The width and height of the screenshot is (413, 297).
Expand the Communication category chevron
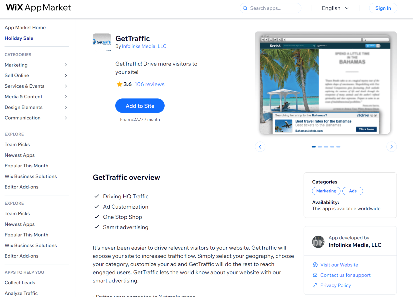[x=66, y=118]
